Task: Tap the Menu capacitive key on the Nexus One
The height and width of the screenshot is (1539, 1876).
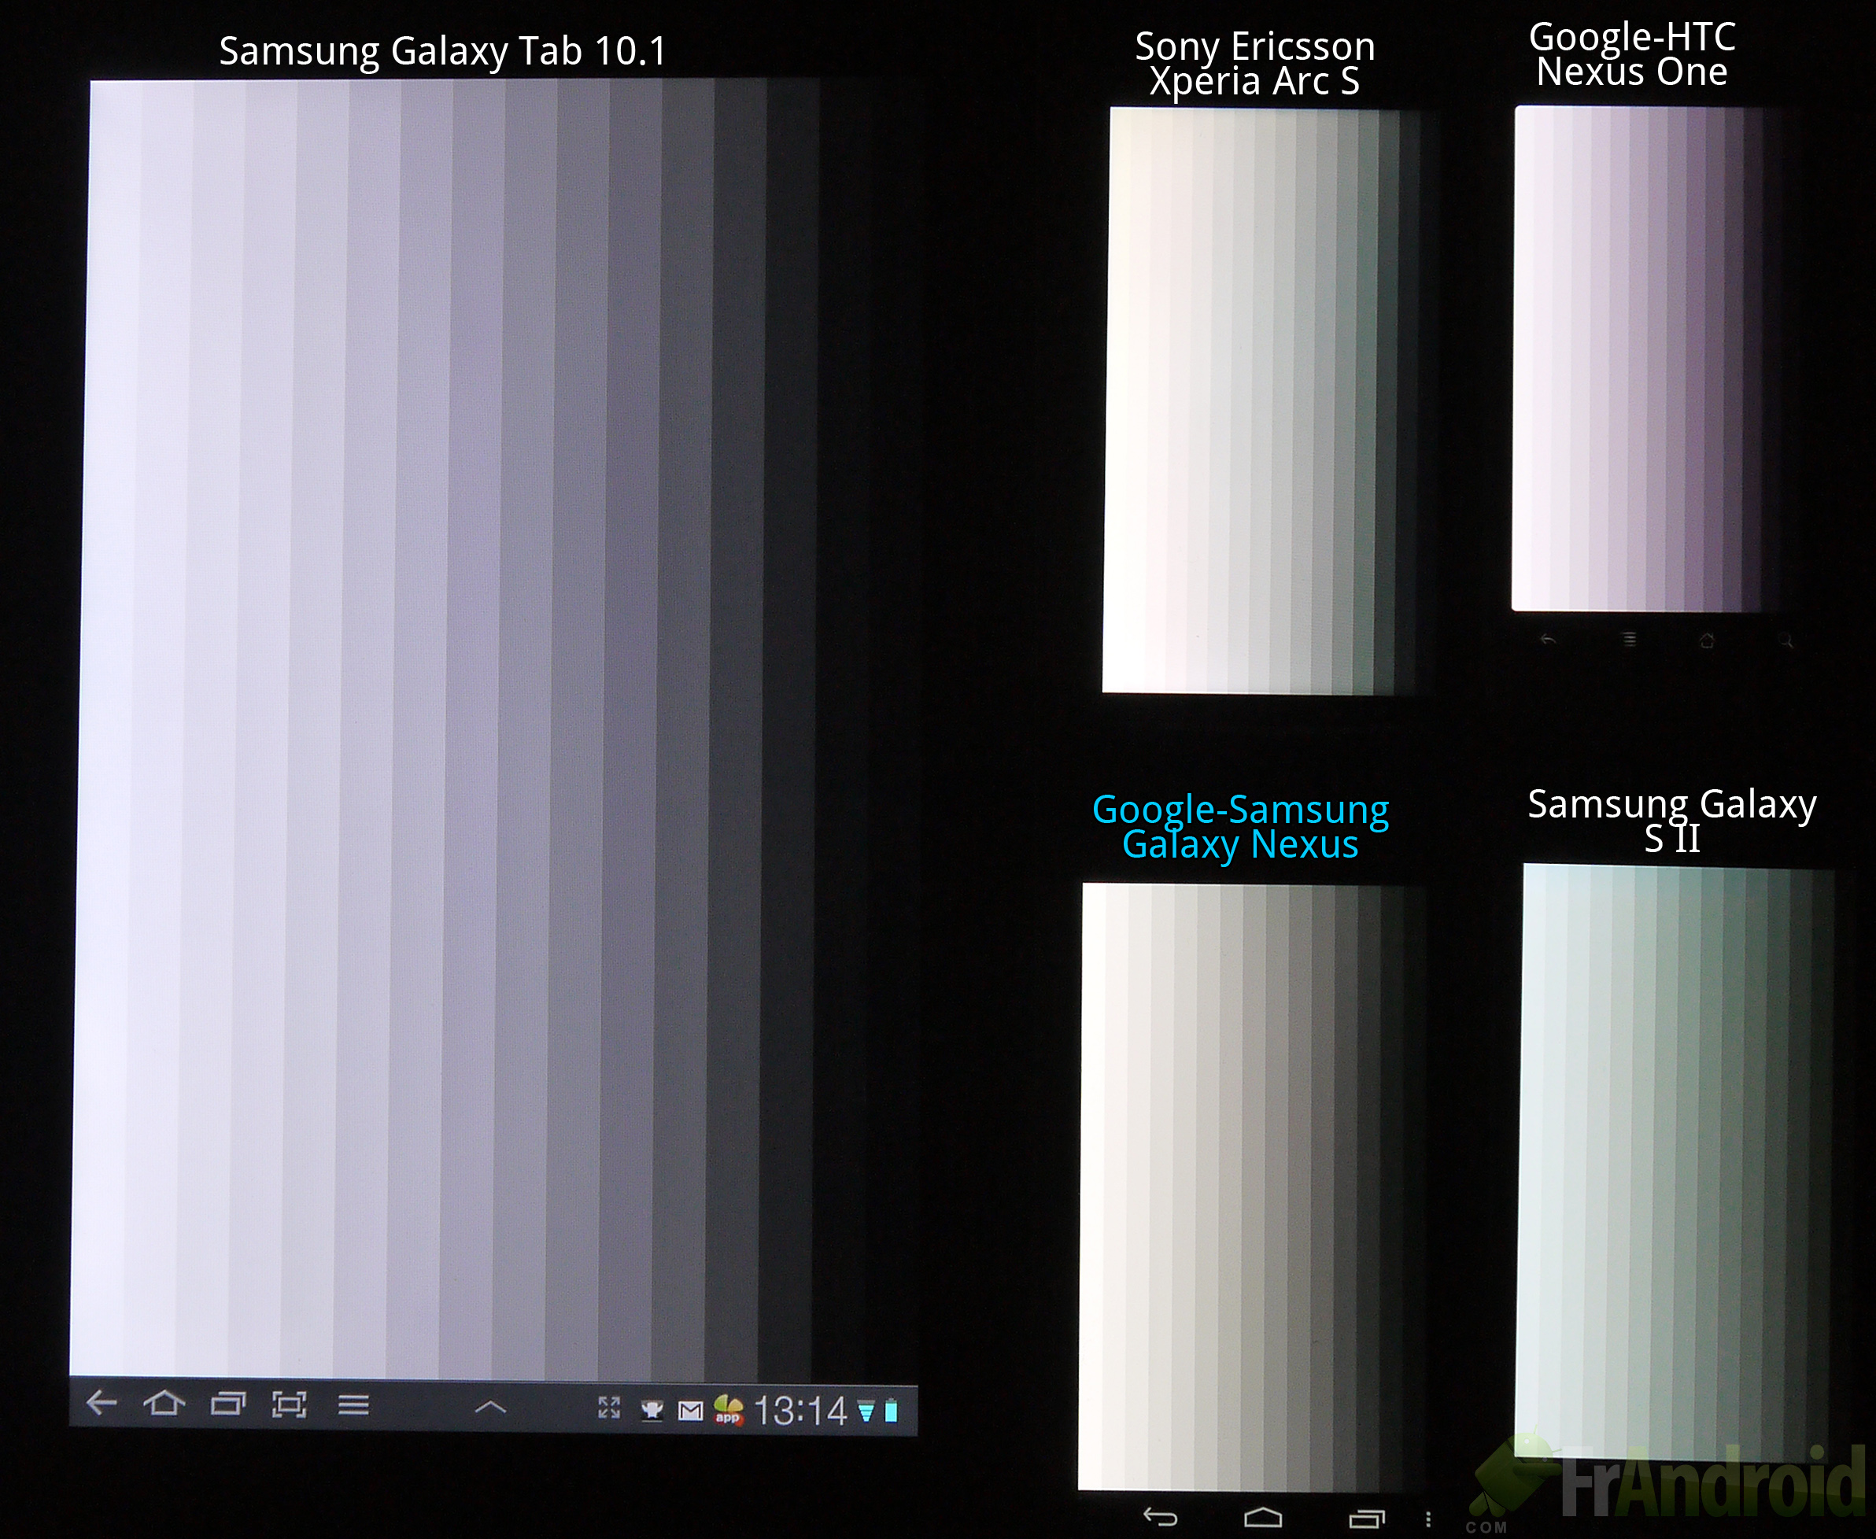Action: pos(1630,639)
